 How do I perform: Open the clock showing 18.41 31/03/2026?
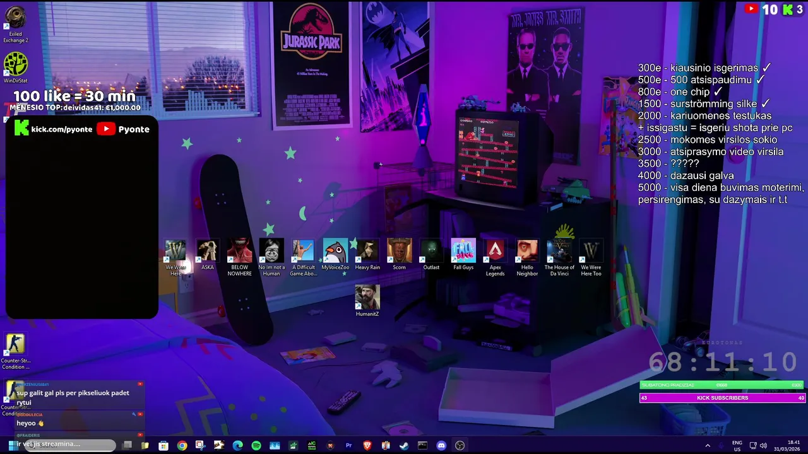(x=787, y=446)
